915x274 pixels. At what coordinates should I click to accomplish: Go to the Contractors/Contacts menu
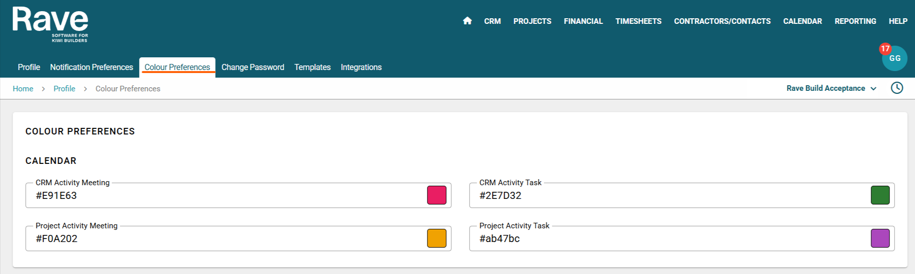coord(722,21)
